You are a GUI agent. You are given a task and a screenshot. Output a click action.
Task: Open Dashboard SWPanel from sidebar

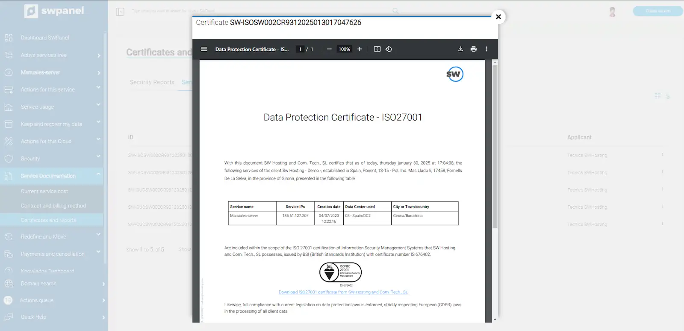(x=45, y=38)
